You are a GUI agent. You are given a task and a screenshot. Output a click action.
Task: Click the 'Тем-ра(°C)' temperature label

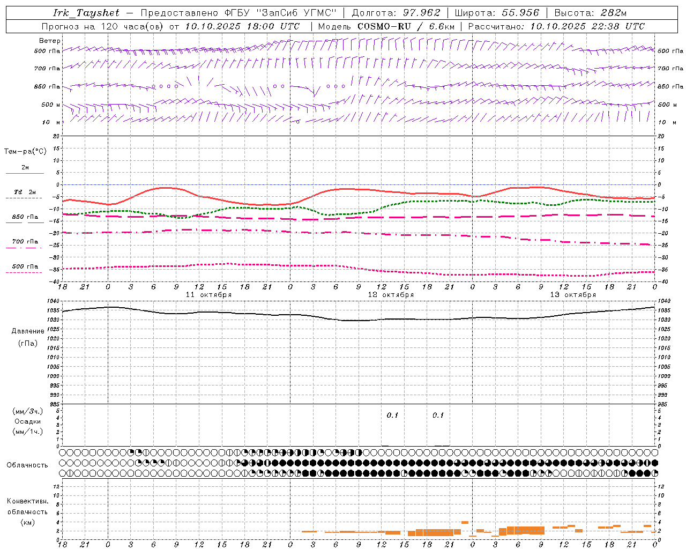tap(25, 152)
